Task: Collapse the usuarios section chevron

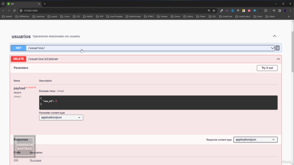Action: click(275, 36)
